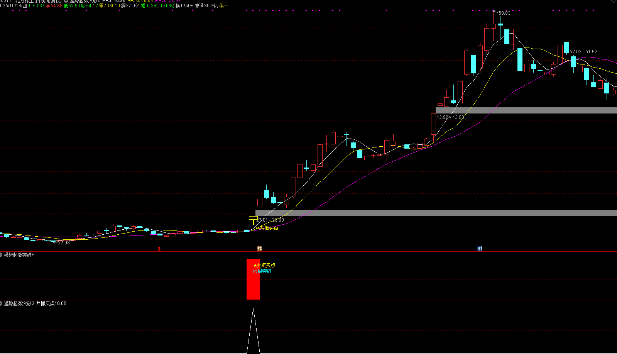Click the 22.98 low price label
Viewport: 617px width, 354px height.
[64, 243]
